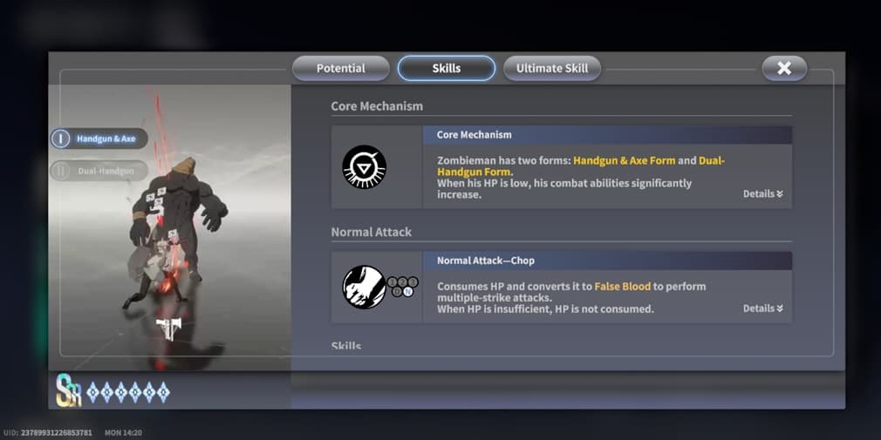
Task: Expand Details for Normal Attack—Chop
Action: coord(763,308)
